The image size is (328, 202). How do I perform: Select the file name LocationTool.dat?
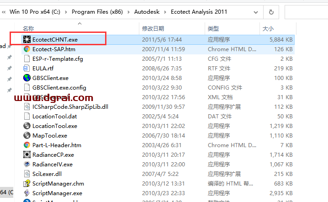[55, 117]
